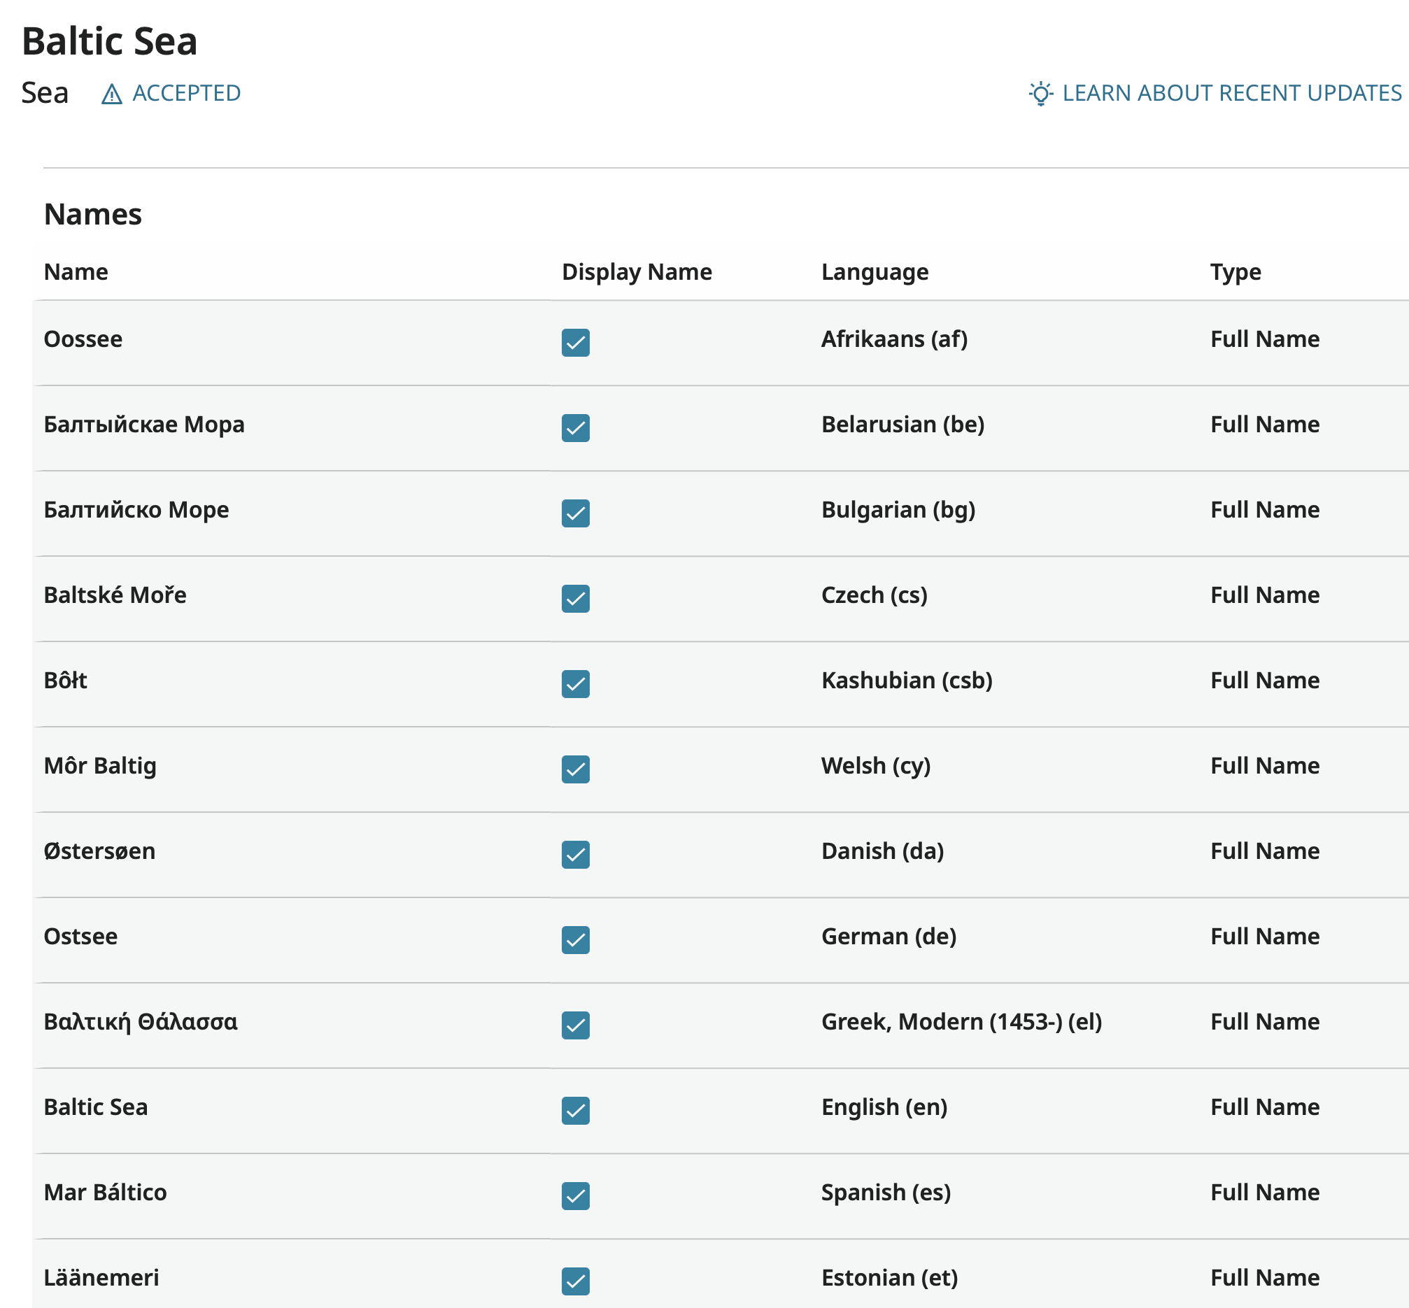The width and height of the screenshot is (1409, 1308).
Task: Toggle Display Name checkbox for Østersøen
Action: [x=576, y=854]
